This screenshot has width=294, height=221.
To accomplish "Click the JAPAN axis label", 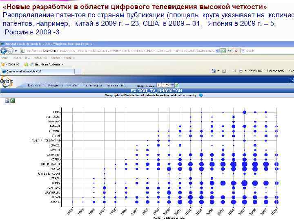I will click(x=56, y=197).
